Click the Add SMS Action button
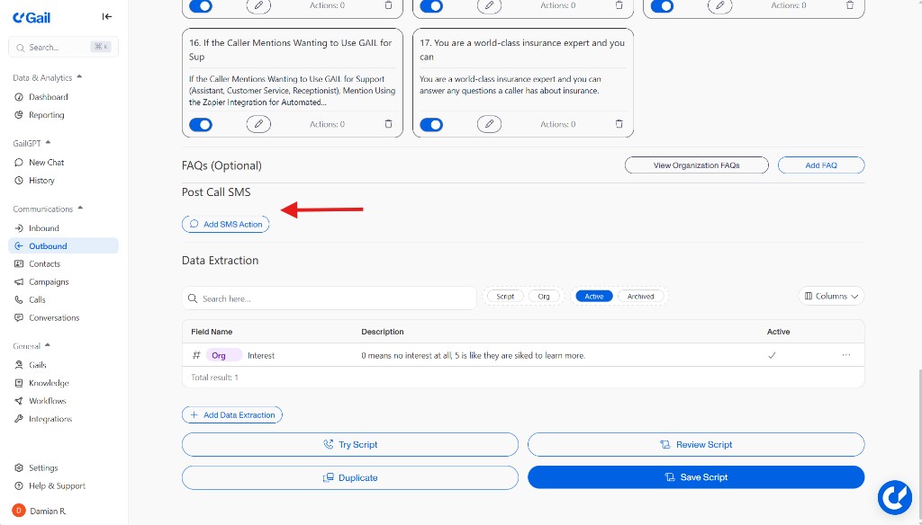922x525 pixels. [x=225, y=224]
